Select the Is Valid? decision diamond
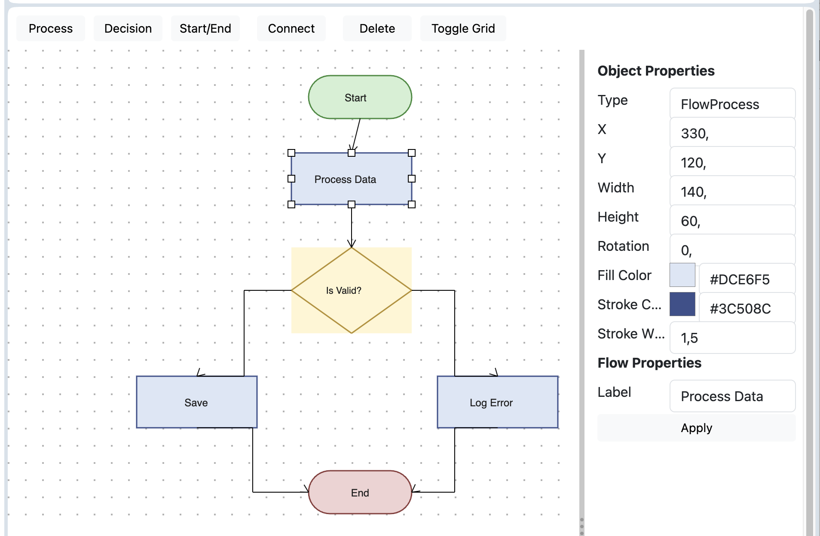The image size is (820, 536). (352, 290)
